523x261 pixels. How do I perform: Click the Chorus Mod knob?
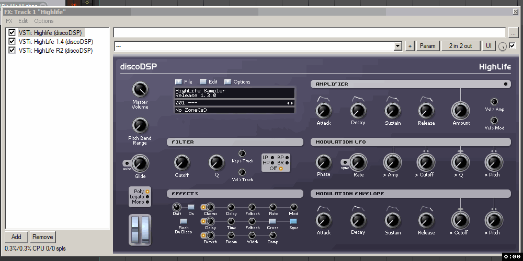[293, 207]
